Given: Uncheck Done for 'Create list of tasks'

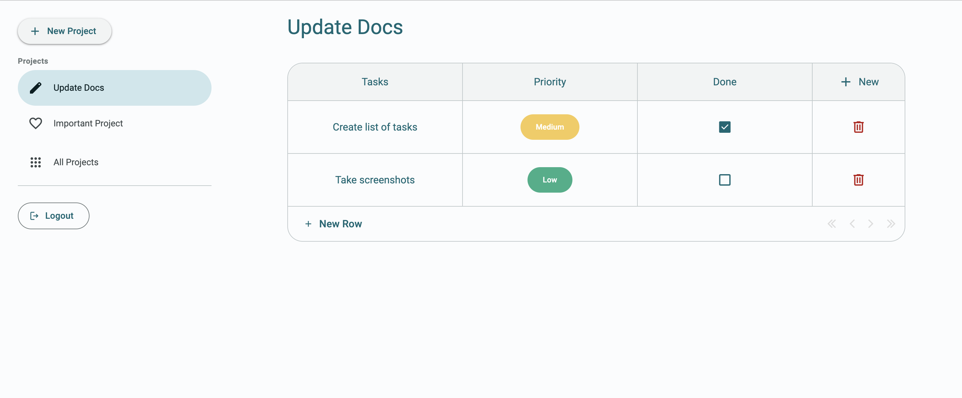Looking at the screenshot, I should point(724,127).
